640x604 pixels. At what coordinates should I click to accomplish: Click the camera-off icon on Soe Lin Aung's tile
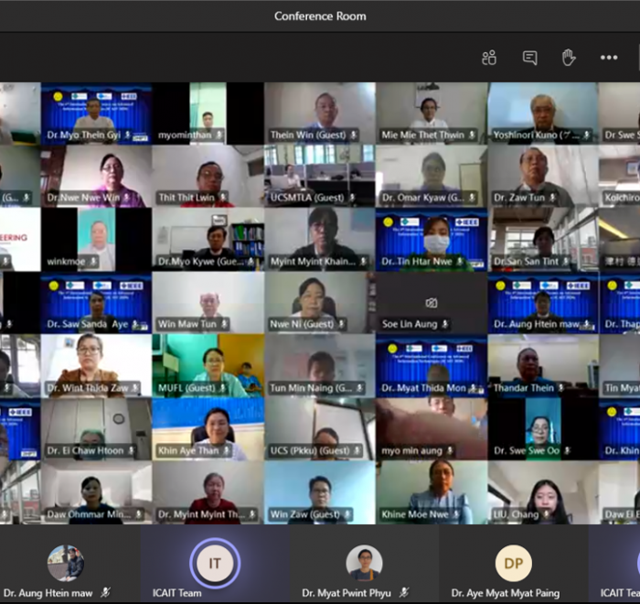coord(432,303)
